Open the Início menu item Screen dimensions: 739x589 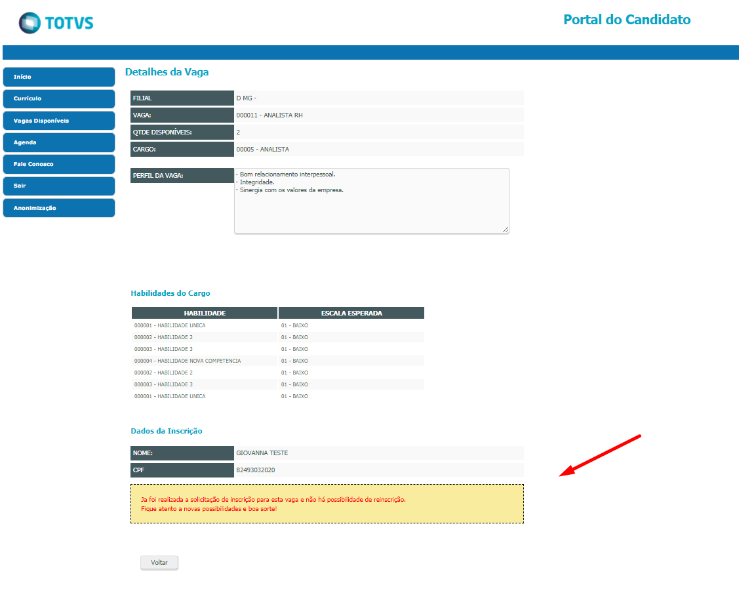pyautogui.click(x=58, y=77)
